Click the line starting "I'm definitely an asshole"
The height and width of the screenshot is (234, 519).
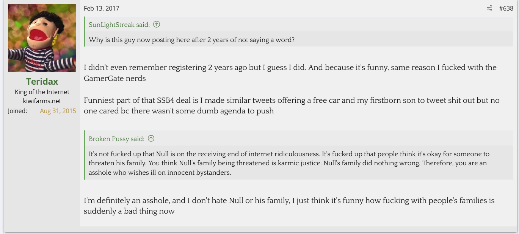coord(289,200)
